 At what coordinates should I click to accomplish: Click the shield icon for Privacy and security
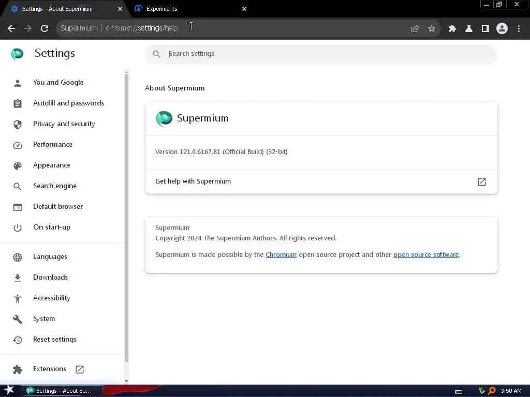pyautogui.click(x=18, y=124)
